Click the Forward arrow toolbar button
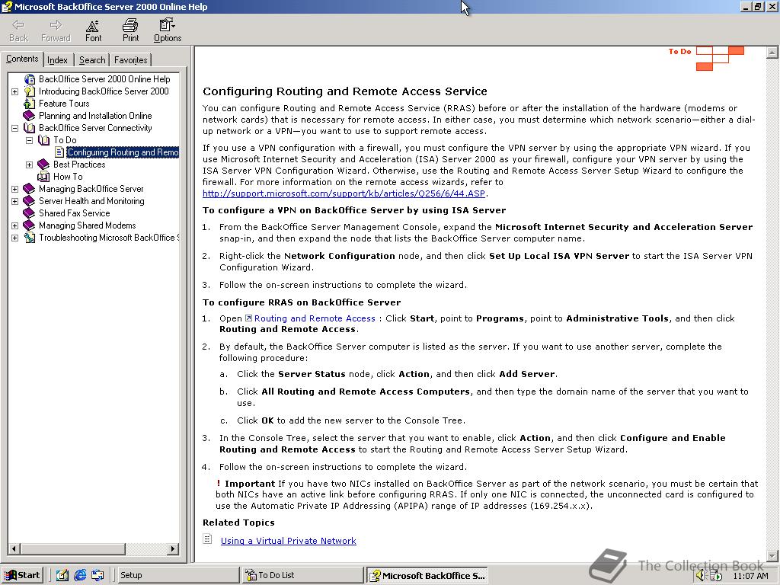This screenshot has width=780, height=585. 56,30
